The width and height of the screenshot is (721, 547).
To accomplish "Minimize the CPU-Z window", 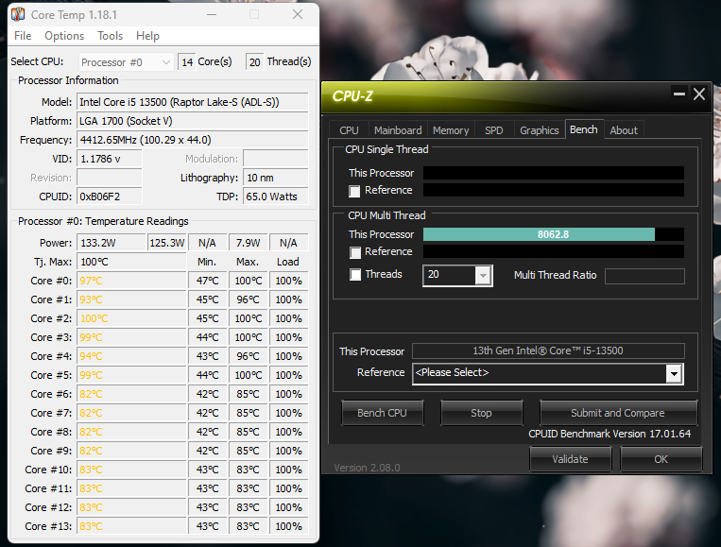I will (x=679, y=94).
